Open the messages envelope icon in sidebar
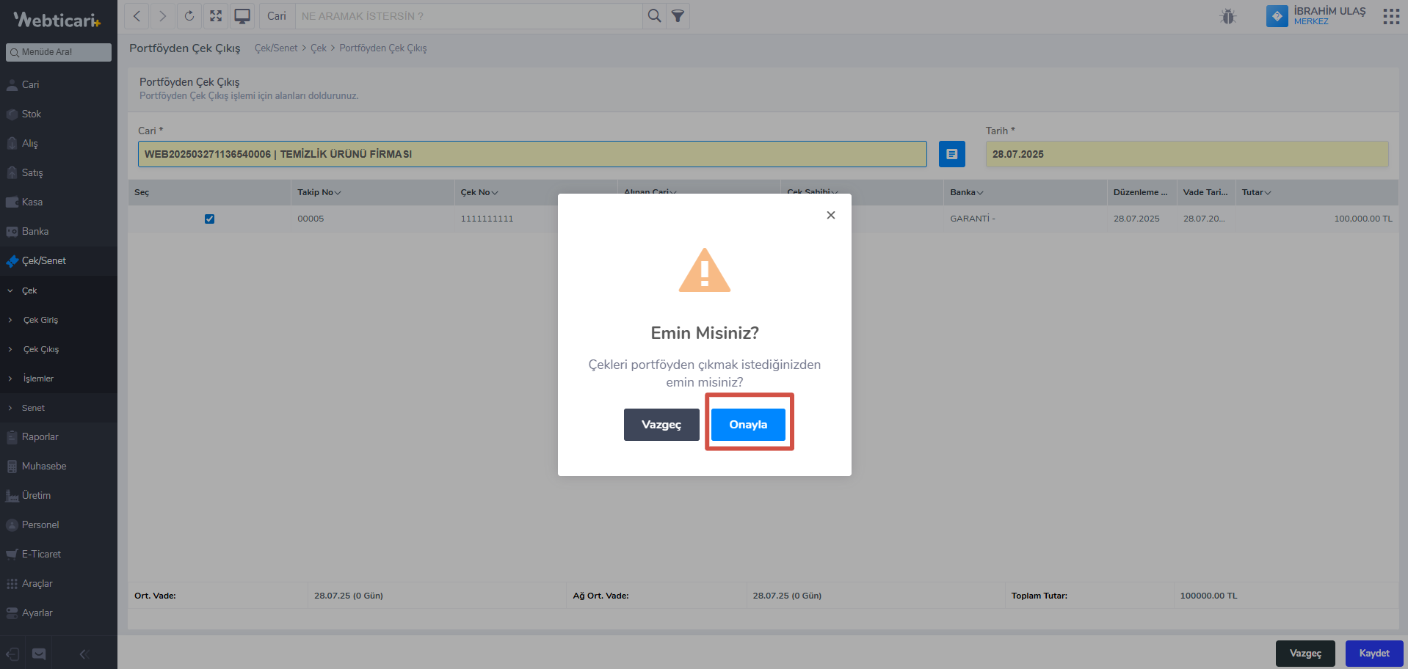1408x669 pixels. click(x=39, y=654)
